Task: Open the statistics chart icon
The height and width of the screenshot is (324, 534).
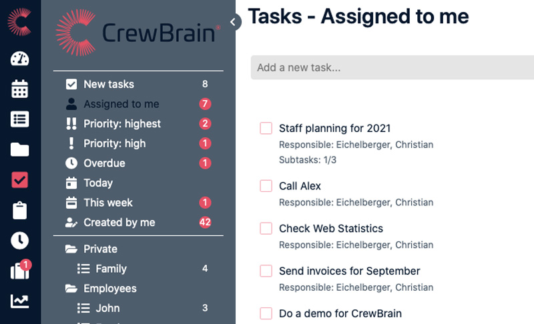Action: click(x=20, y=301)
